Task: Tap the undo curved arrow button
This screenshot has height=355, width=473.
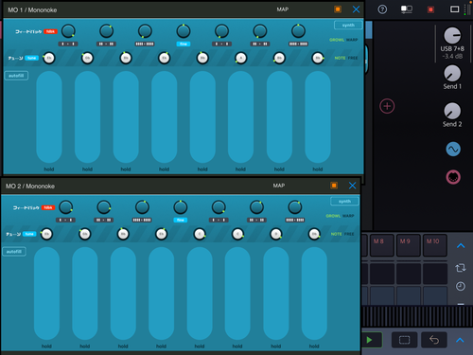Action: point(434,340)
